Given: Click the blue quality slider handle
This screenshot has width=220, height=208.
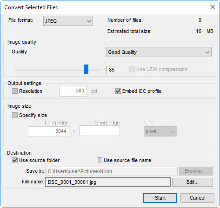Looking at the screenshot, I should [x=86, y=69].
